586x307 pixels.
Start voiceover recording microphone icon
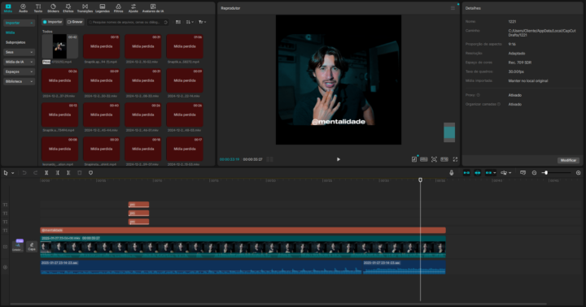(x=452, y=173)
